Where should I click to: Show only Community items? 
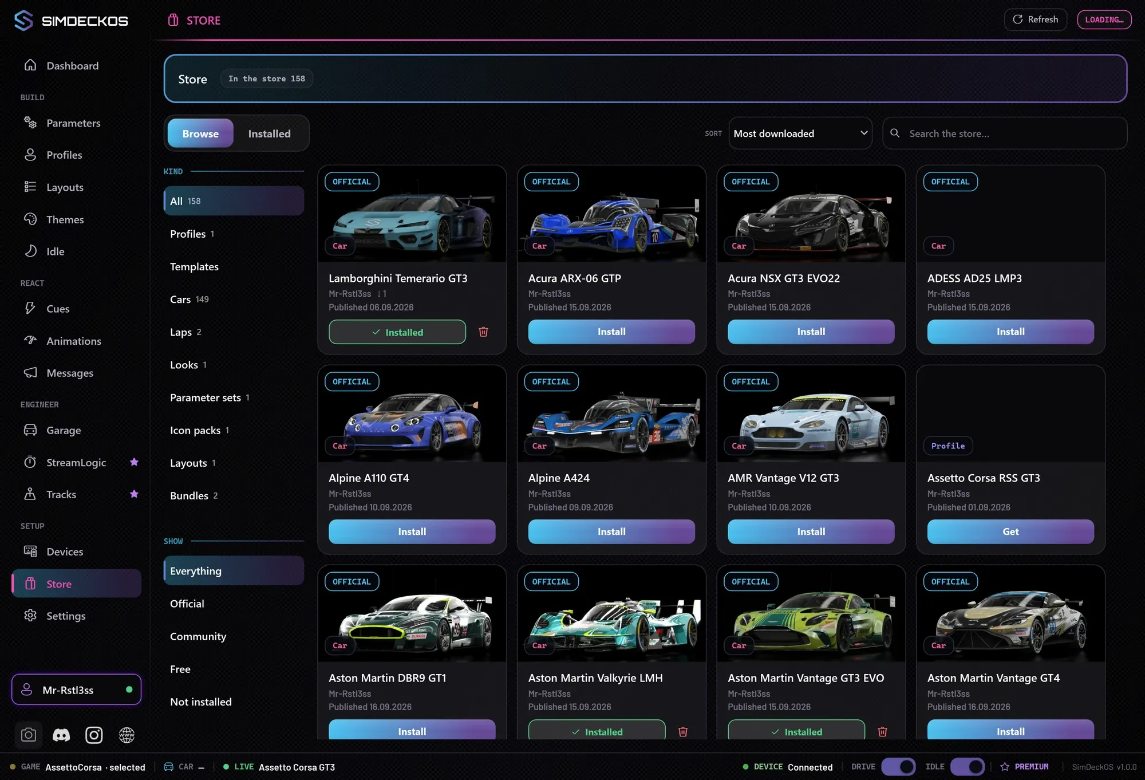[234, 636]
